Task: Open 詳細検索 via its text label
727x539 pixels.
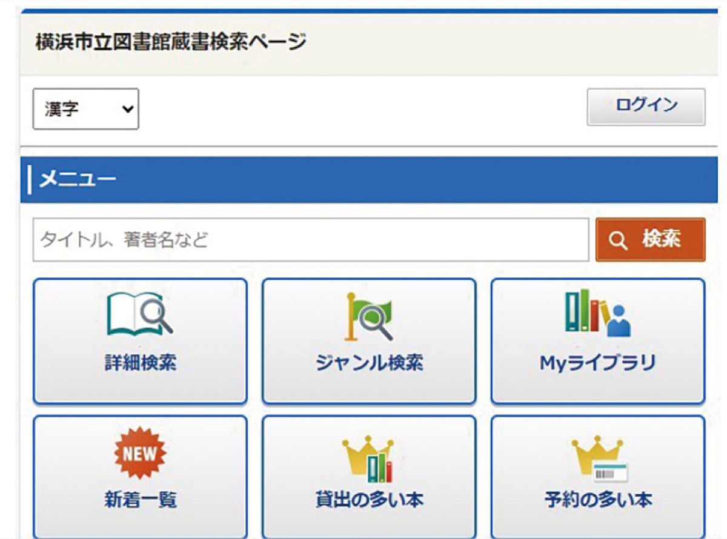Action: pos(140,363)
